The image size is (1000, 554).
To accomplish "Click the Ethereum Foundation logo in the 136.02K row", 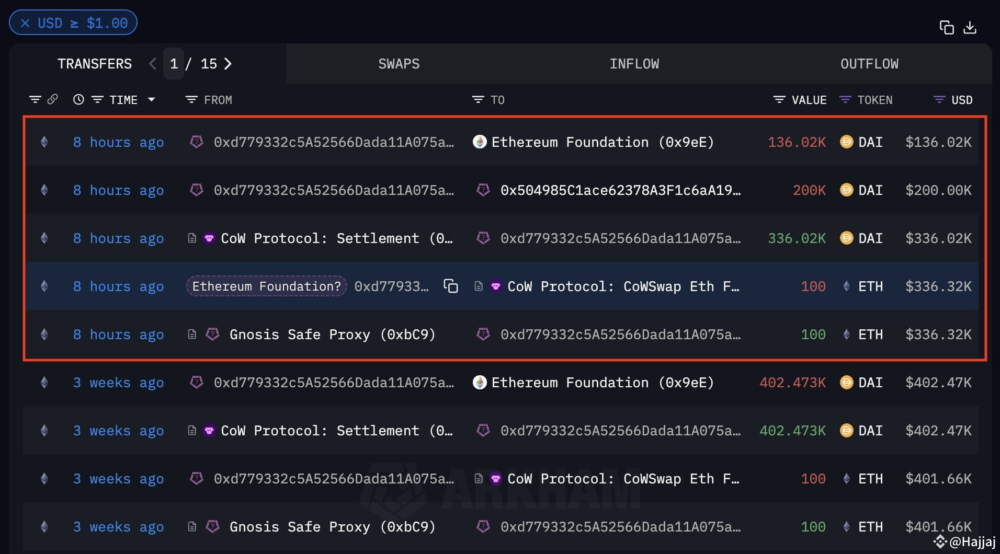I will (x=480, y=142).
